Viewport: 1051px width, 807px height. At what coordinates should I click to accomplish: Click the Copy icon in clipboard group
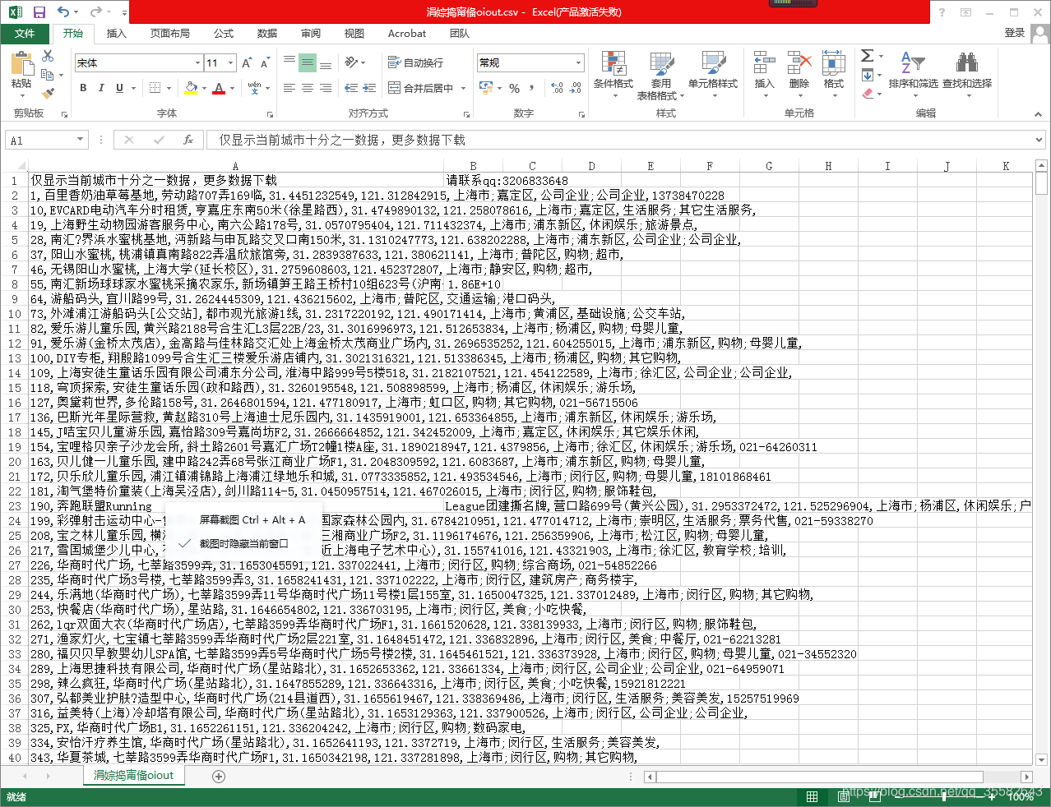[x=48, y=75]
